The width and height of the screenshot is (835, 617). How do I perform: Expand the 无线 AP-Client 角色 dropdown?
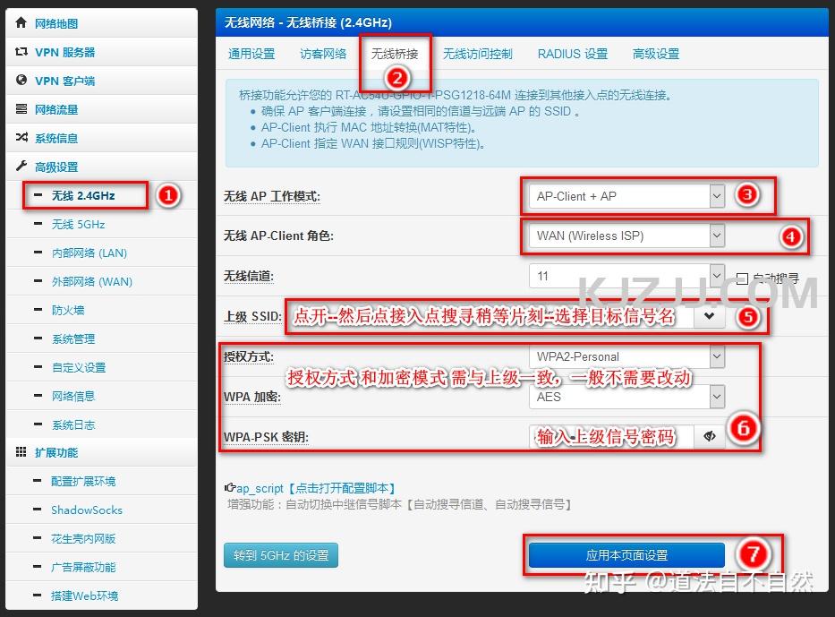point(626,236)
